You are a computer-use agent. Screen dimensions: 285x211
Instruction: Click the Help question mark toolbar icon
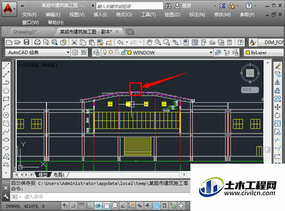[241, 42]
